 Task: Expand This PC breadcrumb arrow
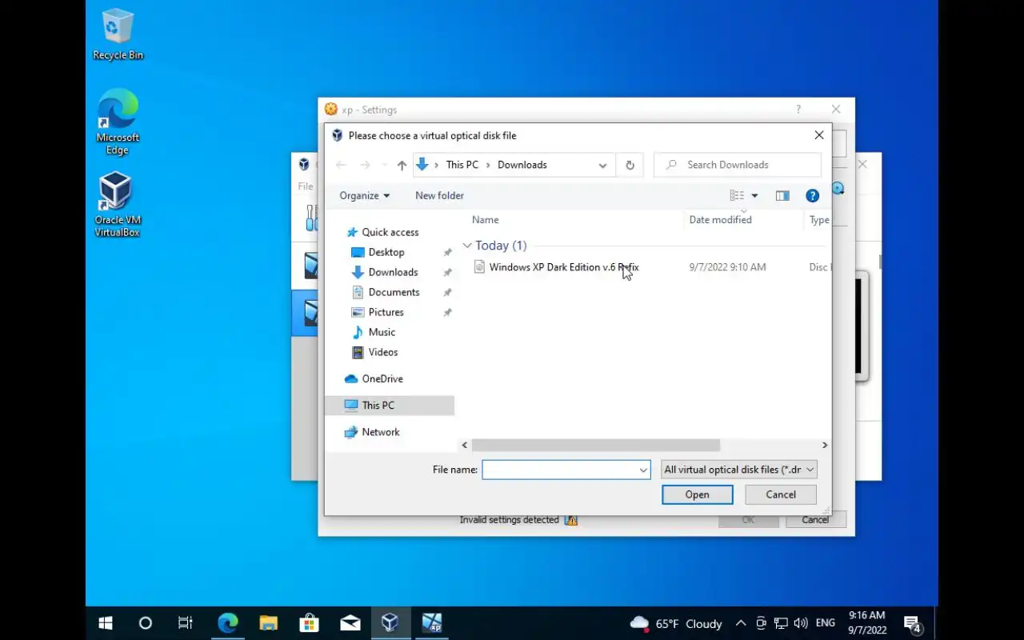click(x=488, y=165)
